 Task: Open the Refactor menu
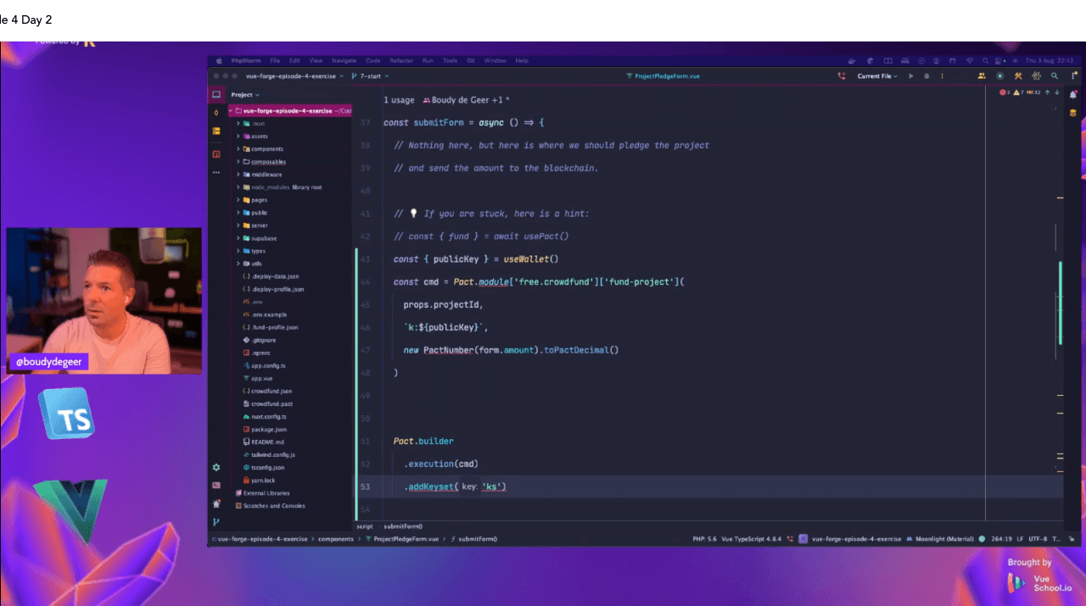click(401, 61)
